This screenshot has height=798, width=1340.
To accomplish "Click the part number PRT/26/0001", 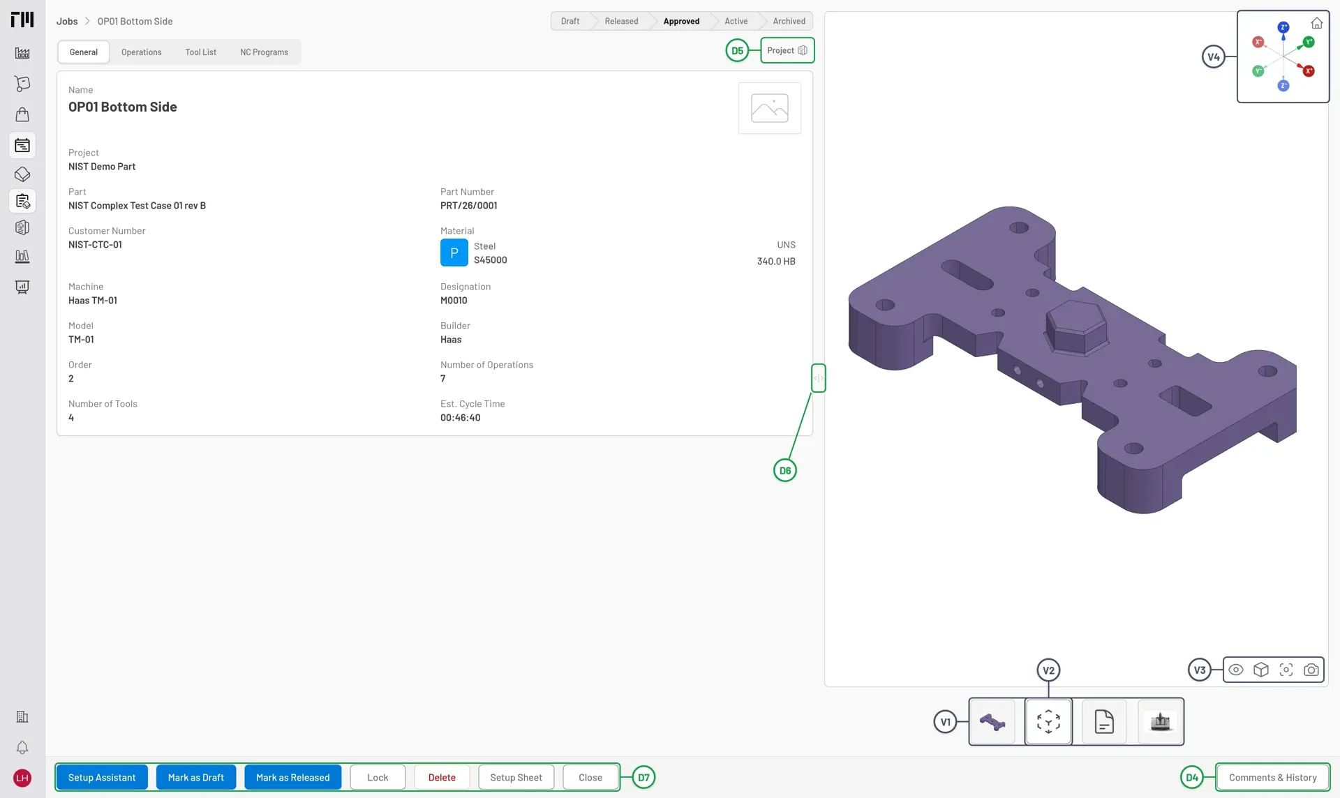I will click(469, 206).
